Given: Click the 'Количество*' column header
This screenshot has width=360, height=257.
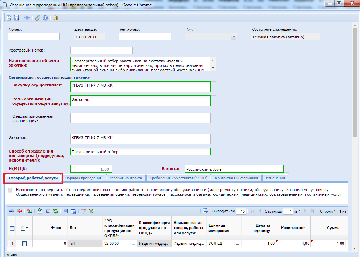Looking at the screenshot, I should pyautogui.click(x=293, y=228).
